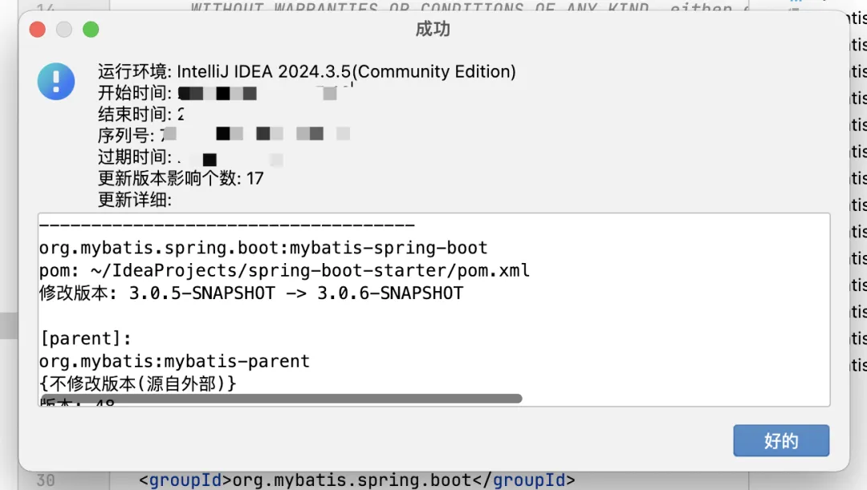Click the blue exclamation info icon
The image size is (867, 490).
coord(56,81)
